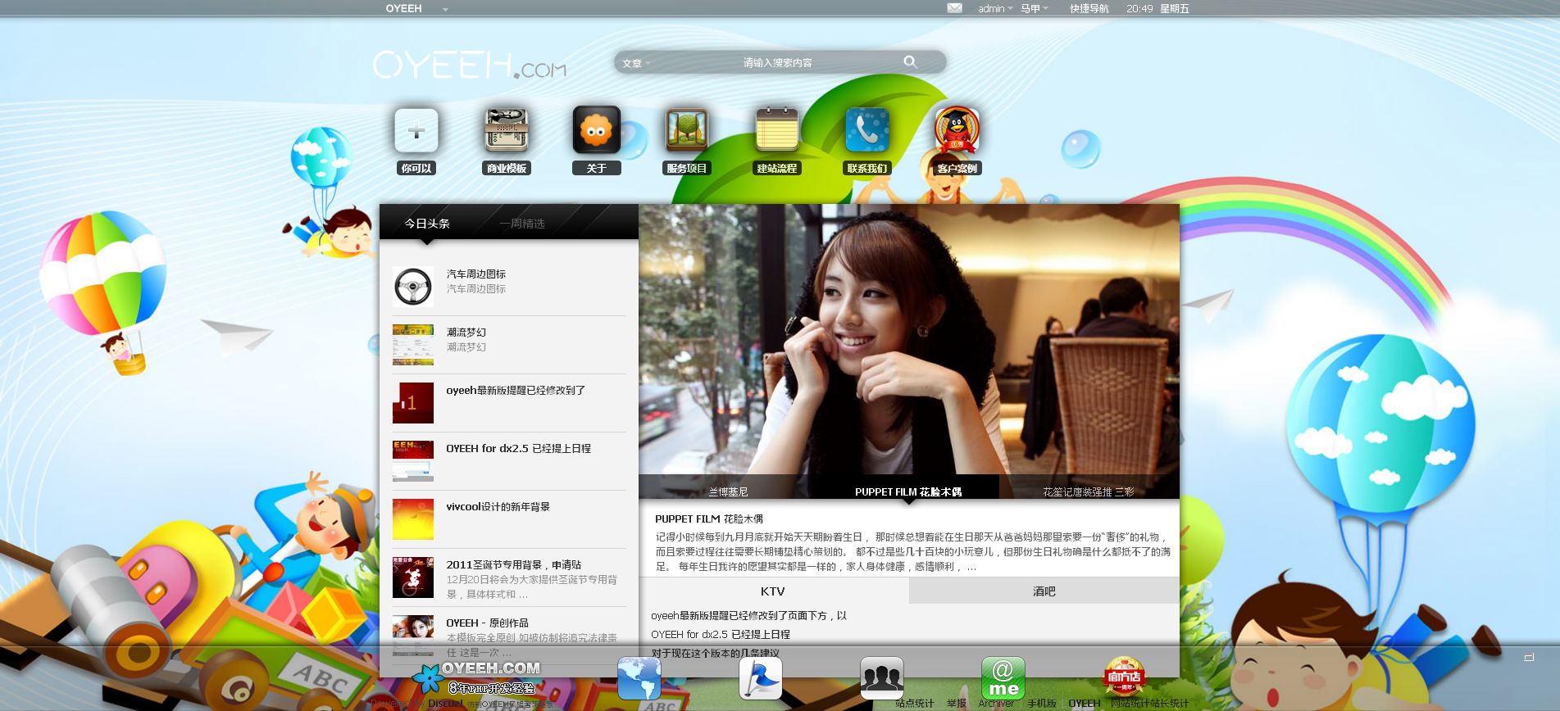Click footer link Archiver

click(x=996, y=703)
